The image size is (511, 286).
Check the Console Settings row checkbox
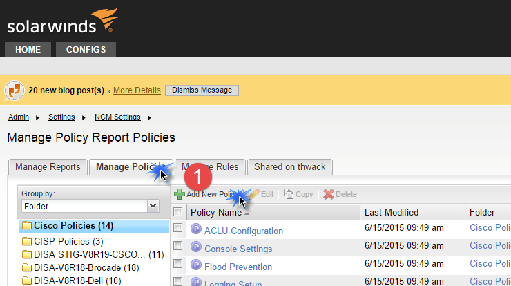point(178,245)
